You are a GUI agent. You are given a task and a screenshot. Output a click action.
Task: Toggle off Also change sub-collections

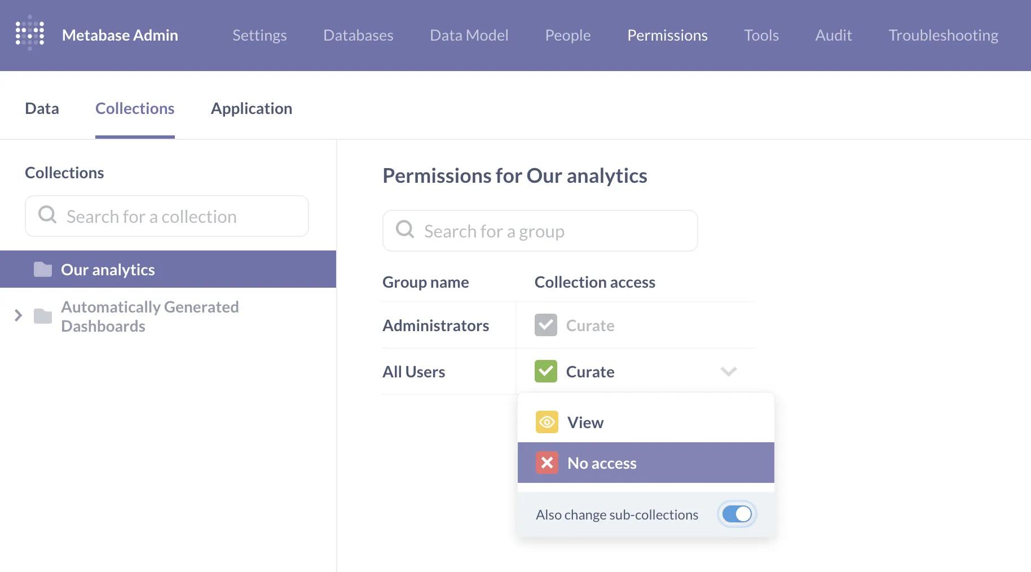coord(737,514)
